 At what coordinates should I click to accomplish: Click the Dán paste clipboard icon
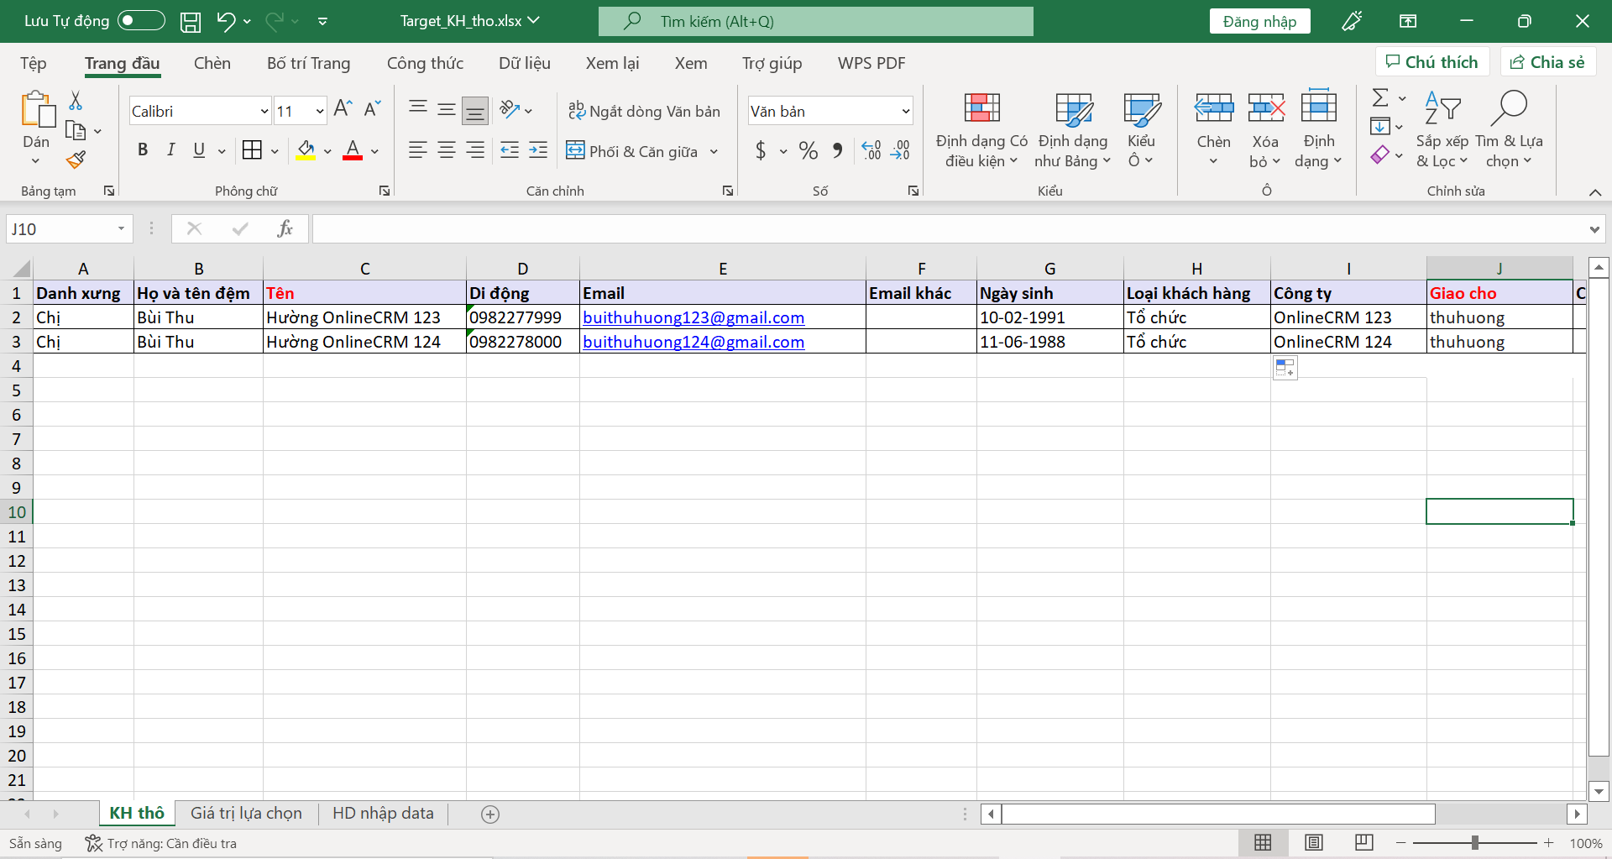click(37, 110)
